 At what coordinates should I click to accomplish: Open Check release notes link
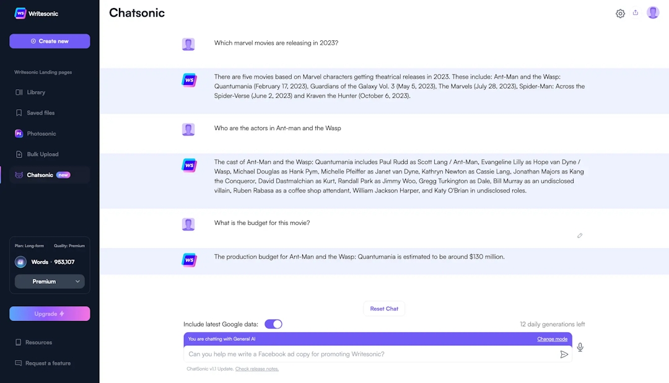(259, 368)
